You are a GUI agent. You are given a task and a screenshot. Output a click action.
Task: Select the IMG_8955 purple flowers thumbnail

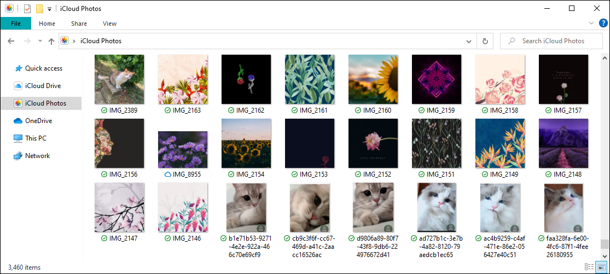point(183,150)
